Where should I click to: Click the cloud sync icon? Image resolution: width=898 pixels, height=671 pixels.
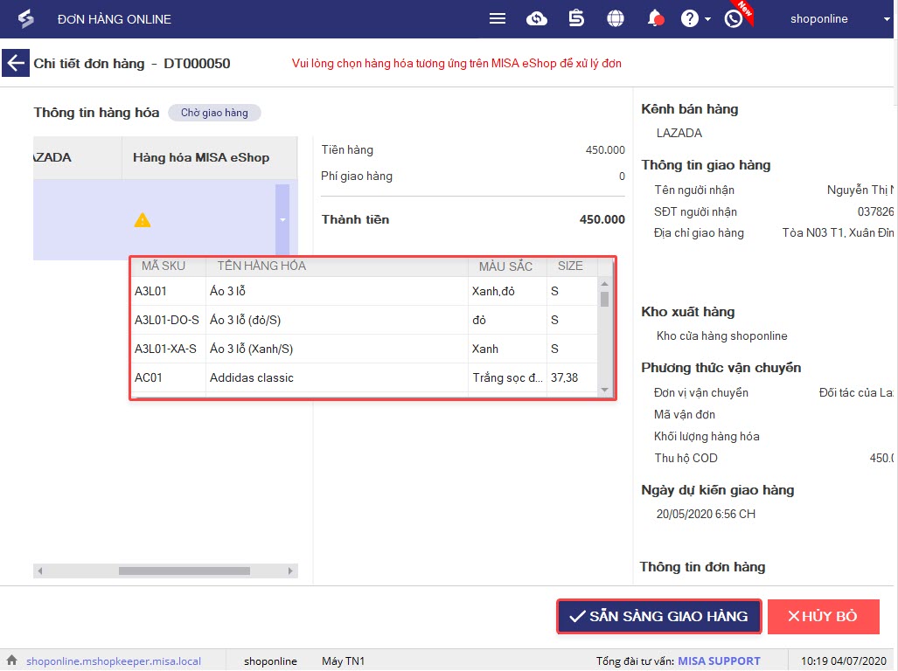tap(536, 19)
